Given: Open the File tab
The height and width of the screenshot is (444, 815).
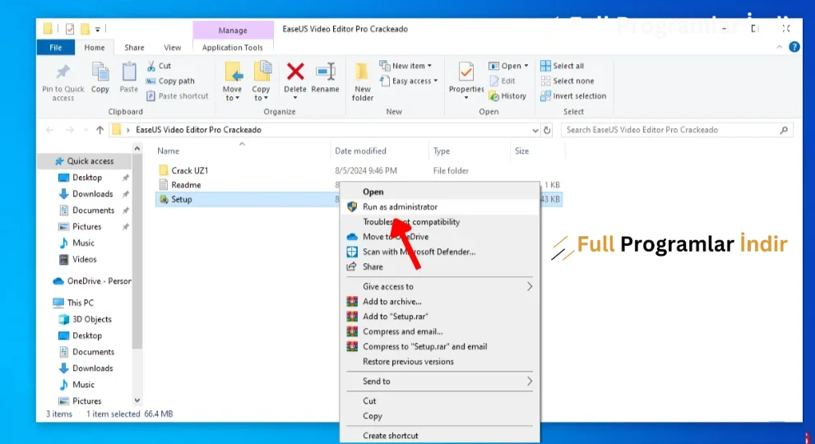Looking at the screenshot, I should (x=56, y=48).
